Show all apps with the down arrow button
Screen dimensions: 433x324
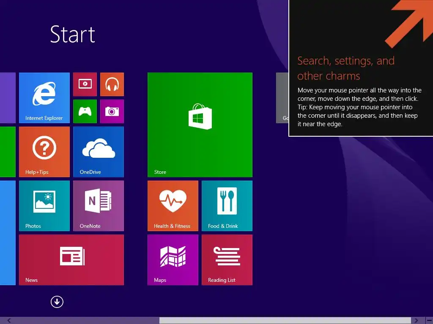point(57,302)
